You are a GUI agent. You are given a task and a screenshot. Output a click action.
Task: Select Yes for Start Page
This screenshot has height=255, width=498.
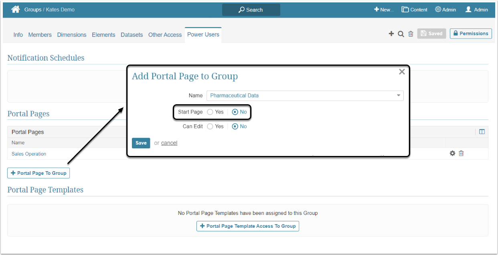(210, 112)
